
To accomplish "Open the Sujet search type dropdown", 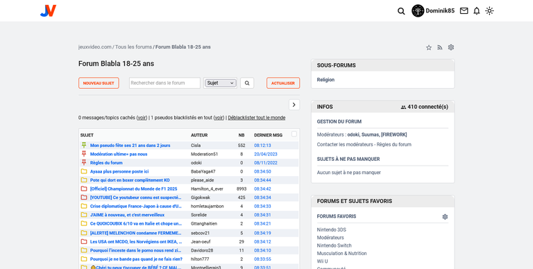I will [x=221, y=83].
